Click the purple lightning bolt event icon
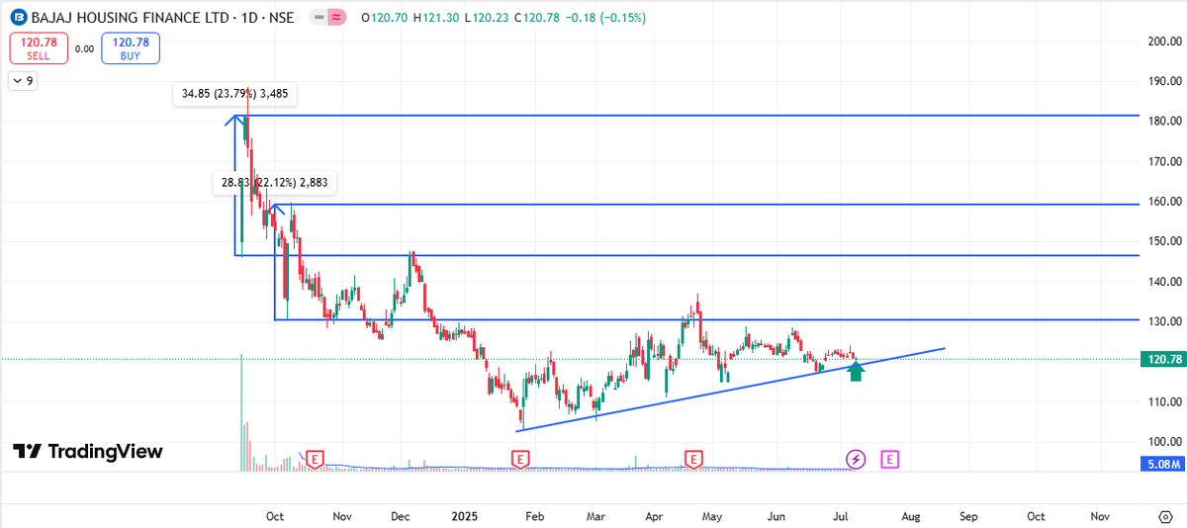This screenshot has width=1187, height=528. tap(856, 459)
